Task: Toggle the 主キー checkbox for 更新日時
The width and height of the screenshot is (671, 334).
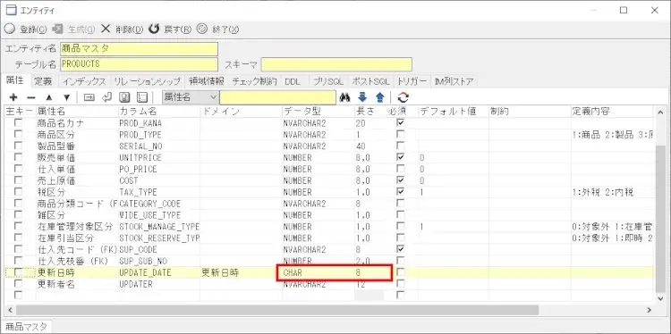Action: pyautogui.click(x=18, y=272)
